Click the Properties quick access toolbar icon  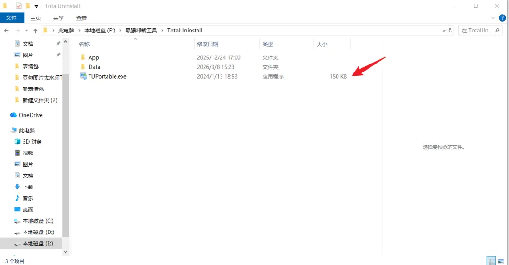click(x=19, y=6)
